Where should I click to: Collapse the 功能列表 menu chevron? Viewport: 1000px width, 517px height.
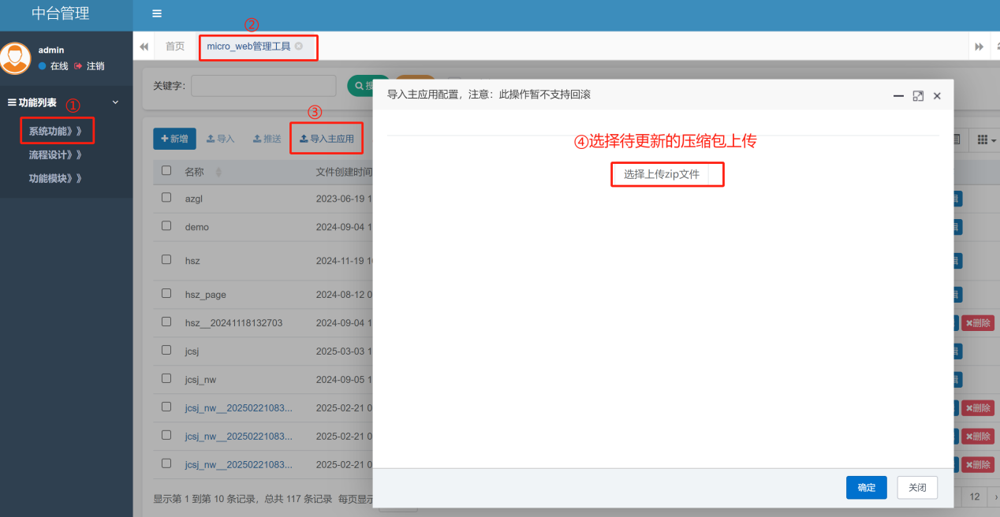pyautogui.click(x=115, y=102)
